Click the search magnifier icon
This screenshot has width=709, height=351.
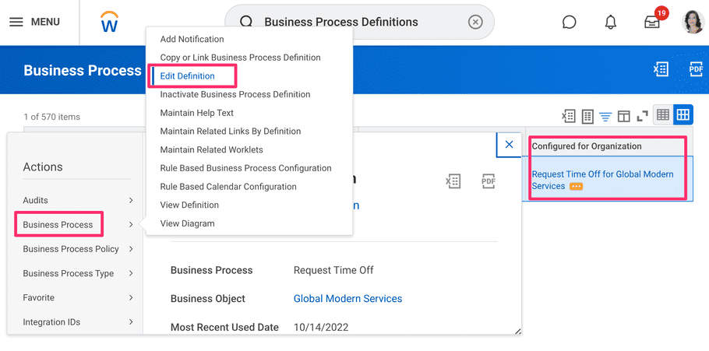[246, 22]
